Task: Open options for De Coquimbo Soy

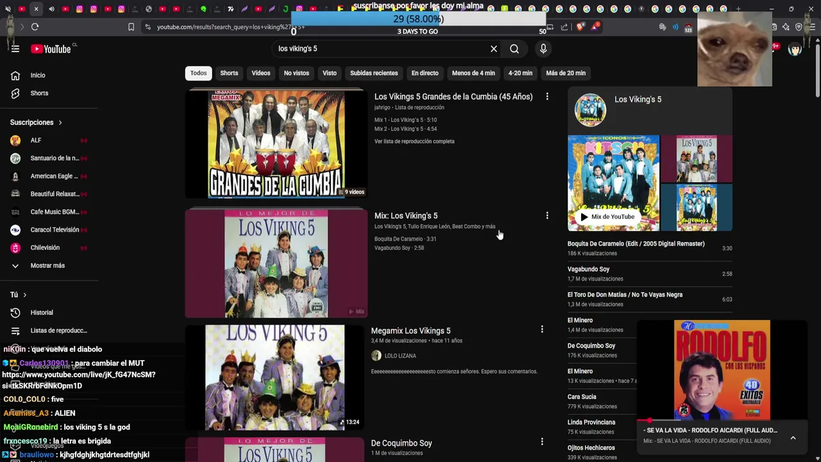Action: point(542,441)
